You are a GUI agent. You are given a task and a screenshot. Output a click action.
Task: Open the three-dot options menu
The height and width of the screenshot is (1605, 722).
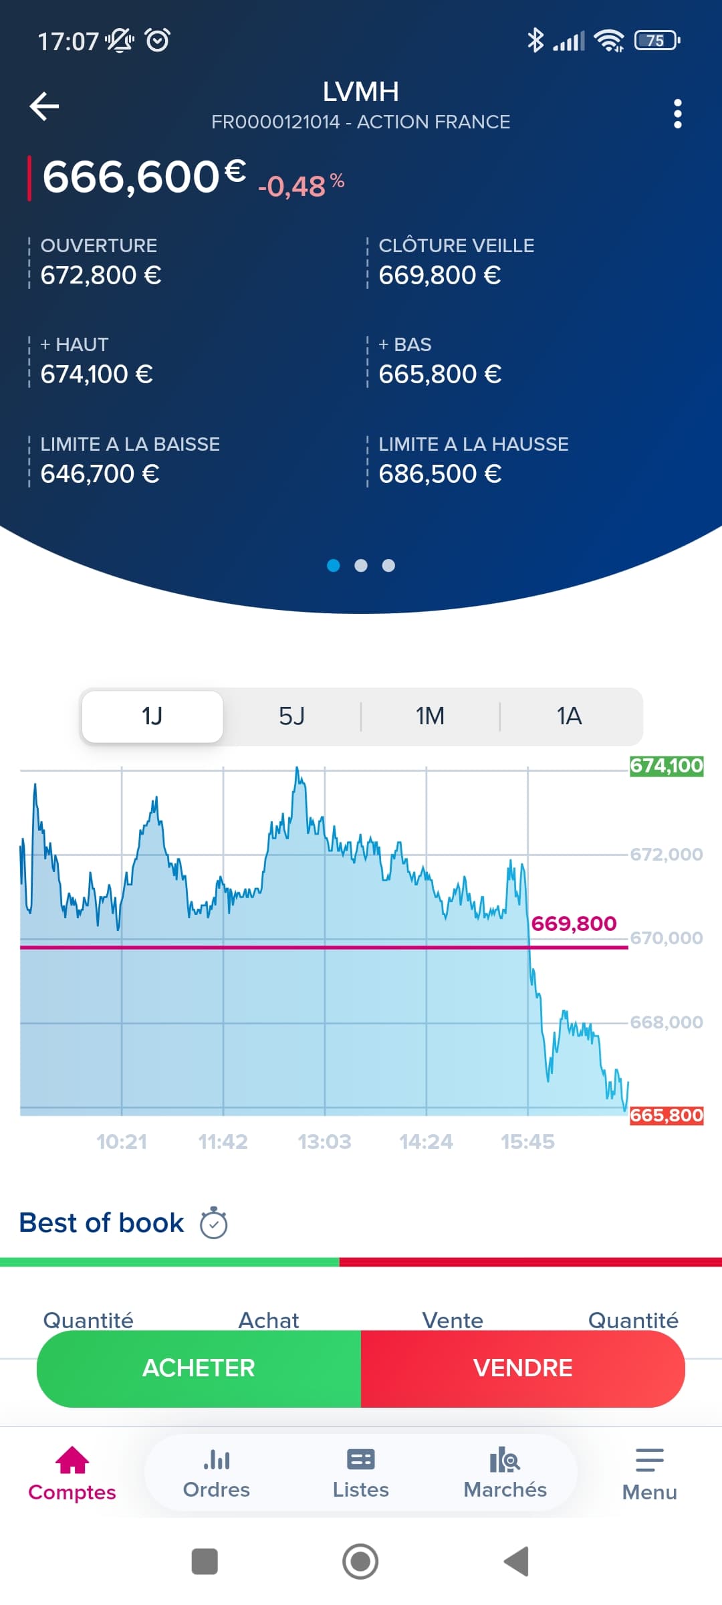(x=677, y=114)
